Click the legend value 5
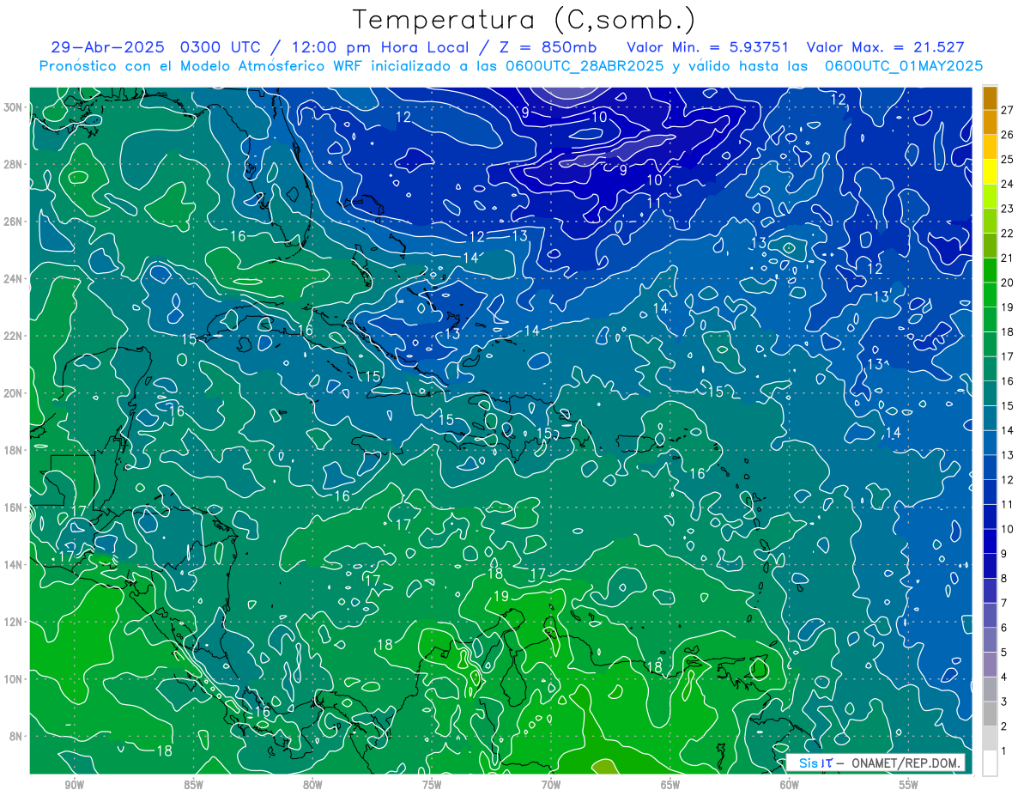Viewport: 1030px width, 796px height. [x=1004, y=653]
